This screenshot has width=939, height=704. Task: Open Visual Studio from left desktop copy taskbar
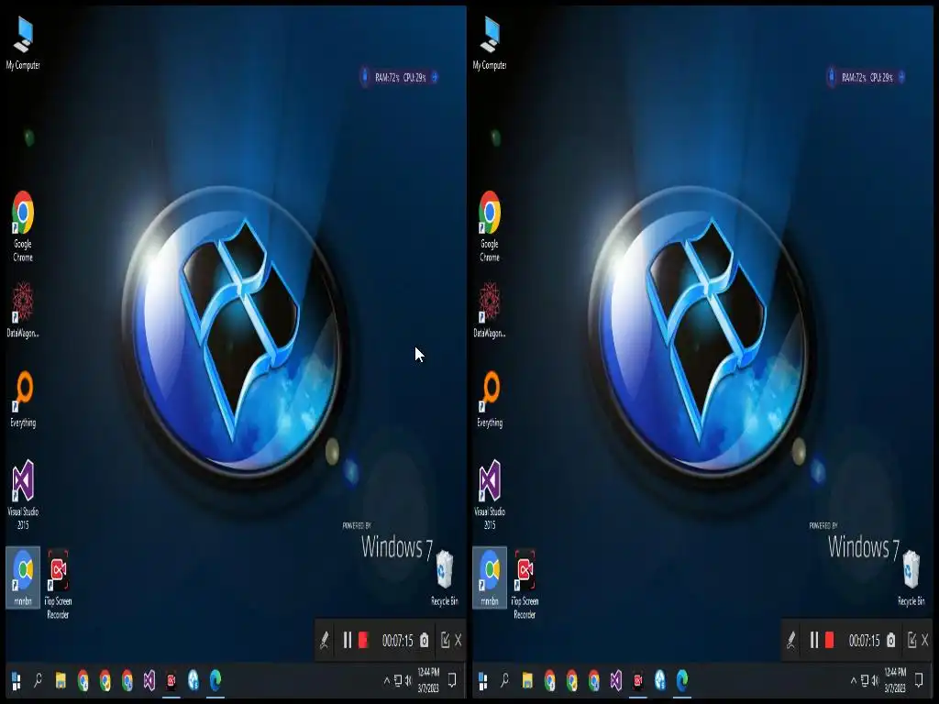coord(149,681)
